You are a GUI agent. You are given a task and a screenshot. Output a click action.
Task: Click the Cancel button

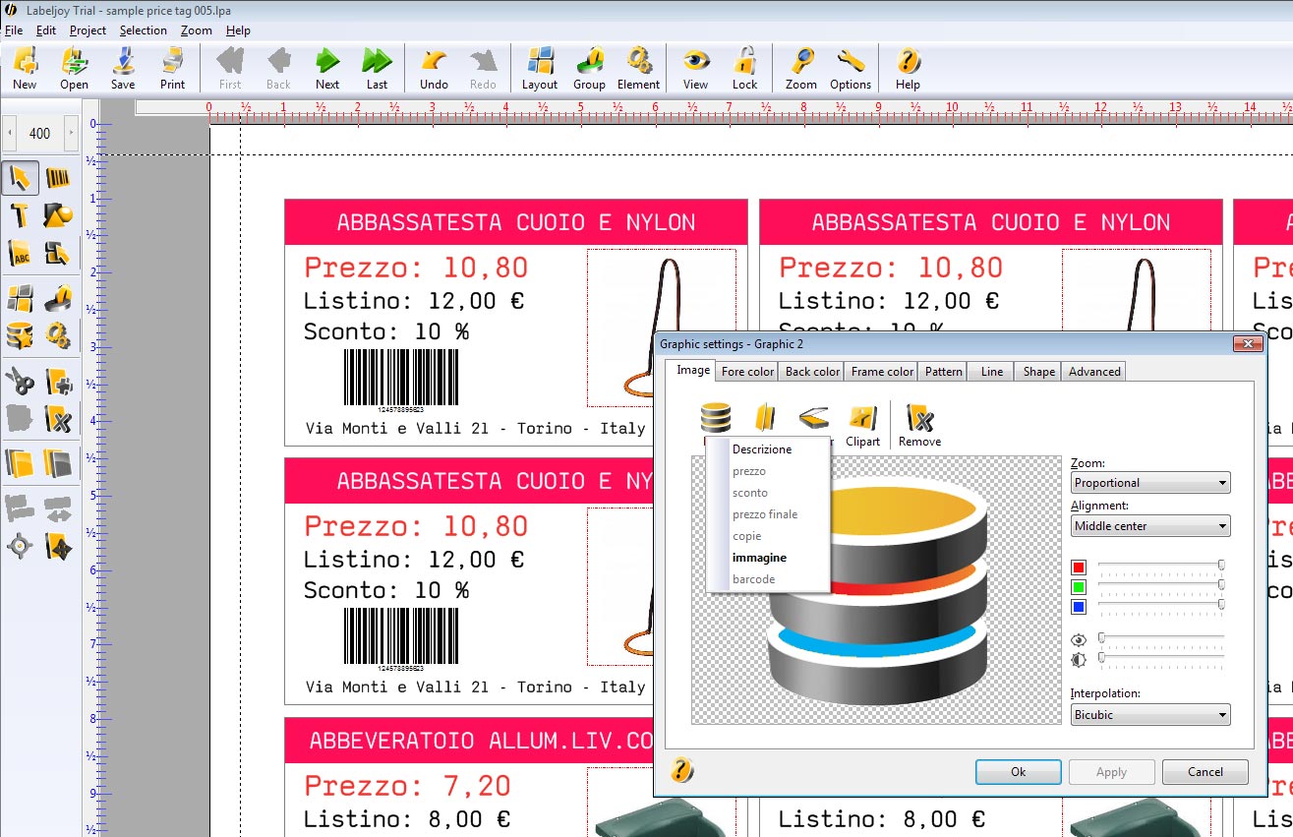coord(1205,772)
